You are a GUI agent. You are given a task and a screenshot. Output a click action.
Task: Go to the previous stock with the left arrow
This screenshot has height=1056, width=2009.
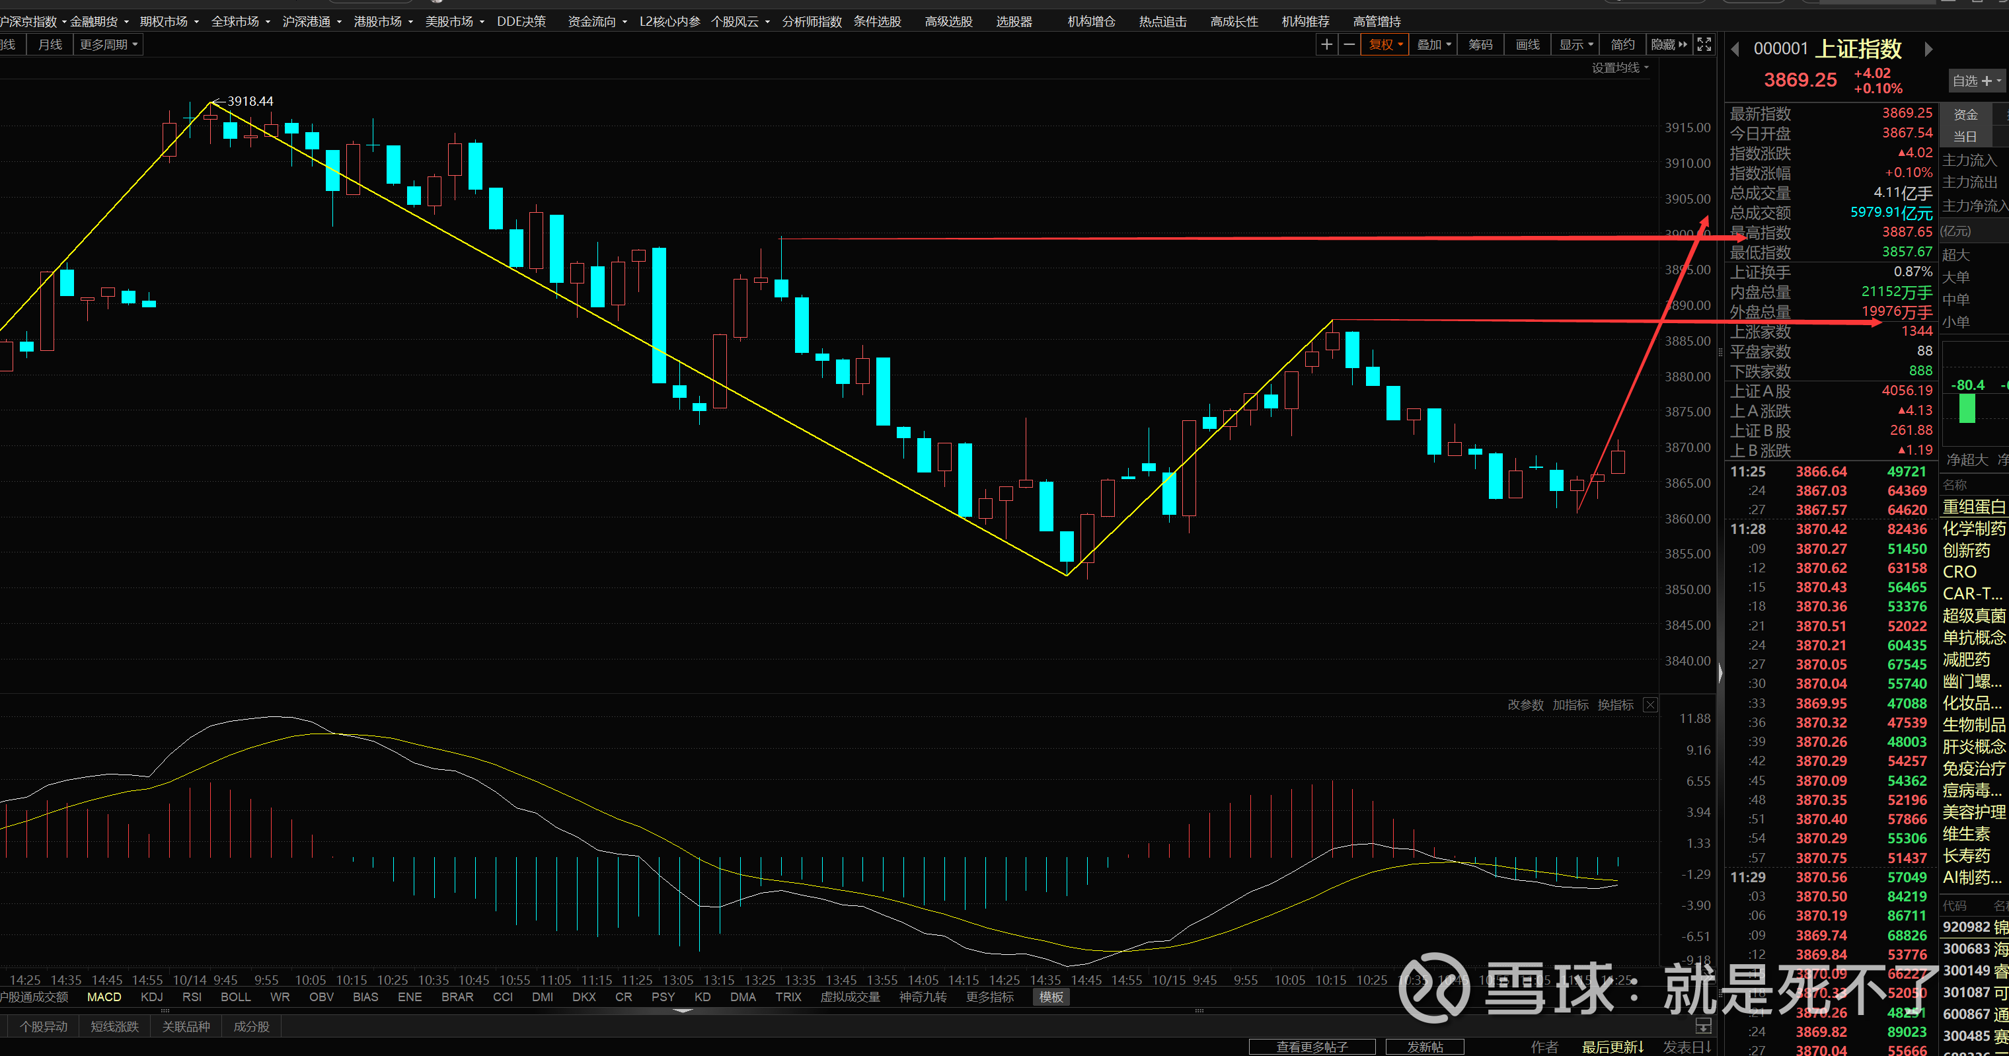point(1735,49)
